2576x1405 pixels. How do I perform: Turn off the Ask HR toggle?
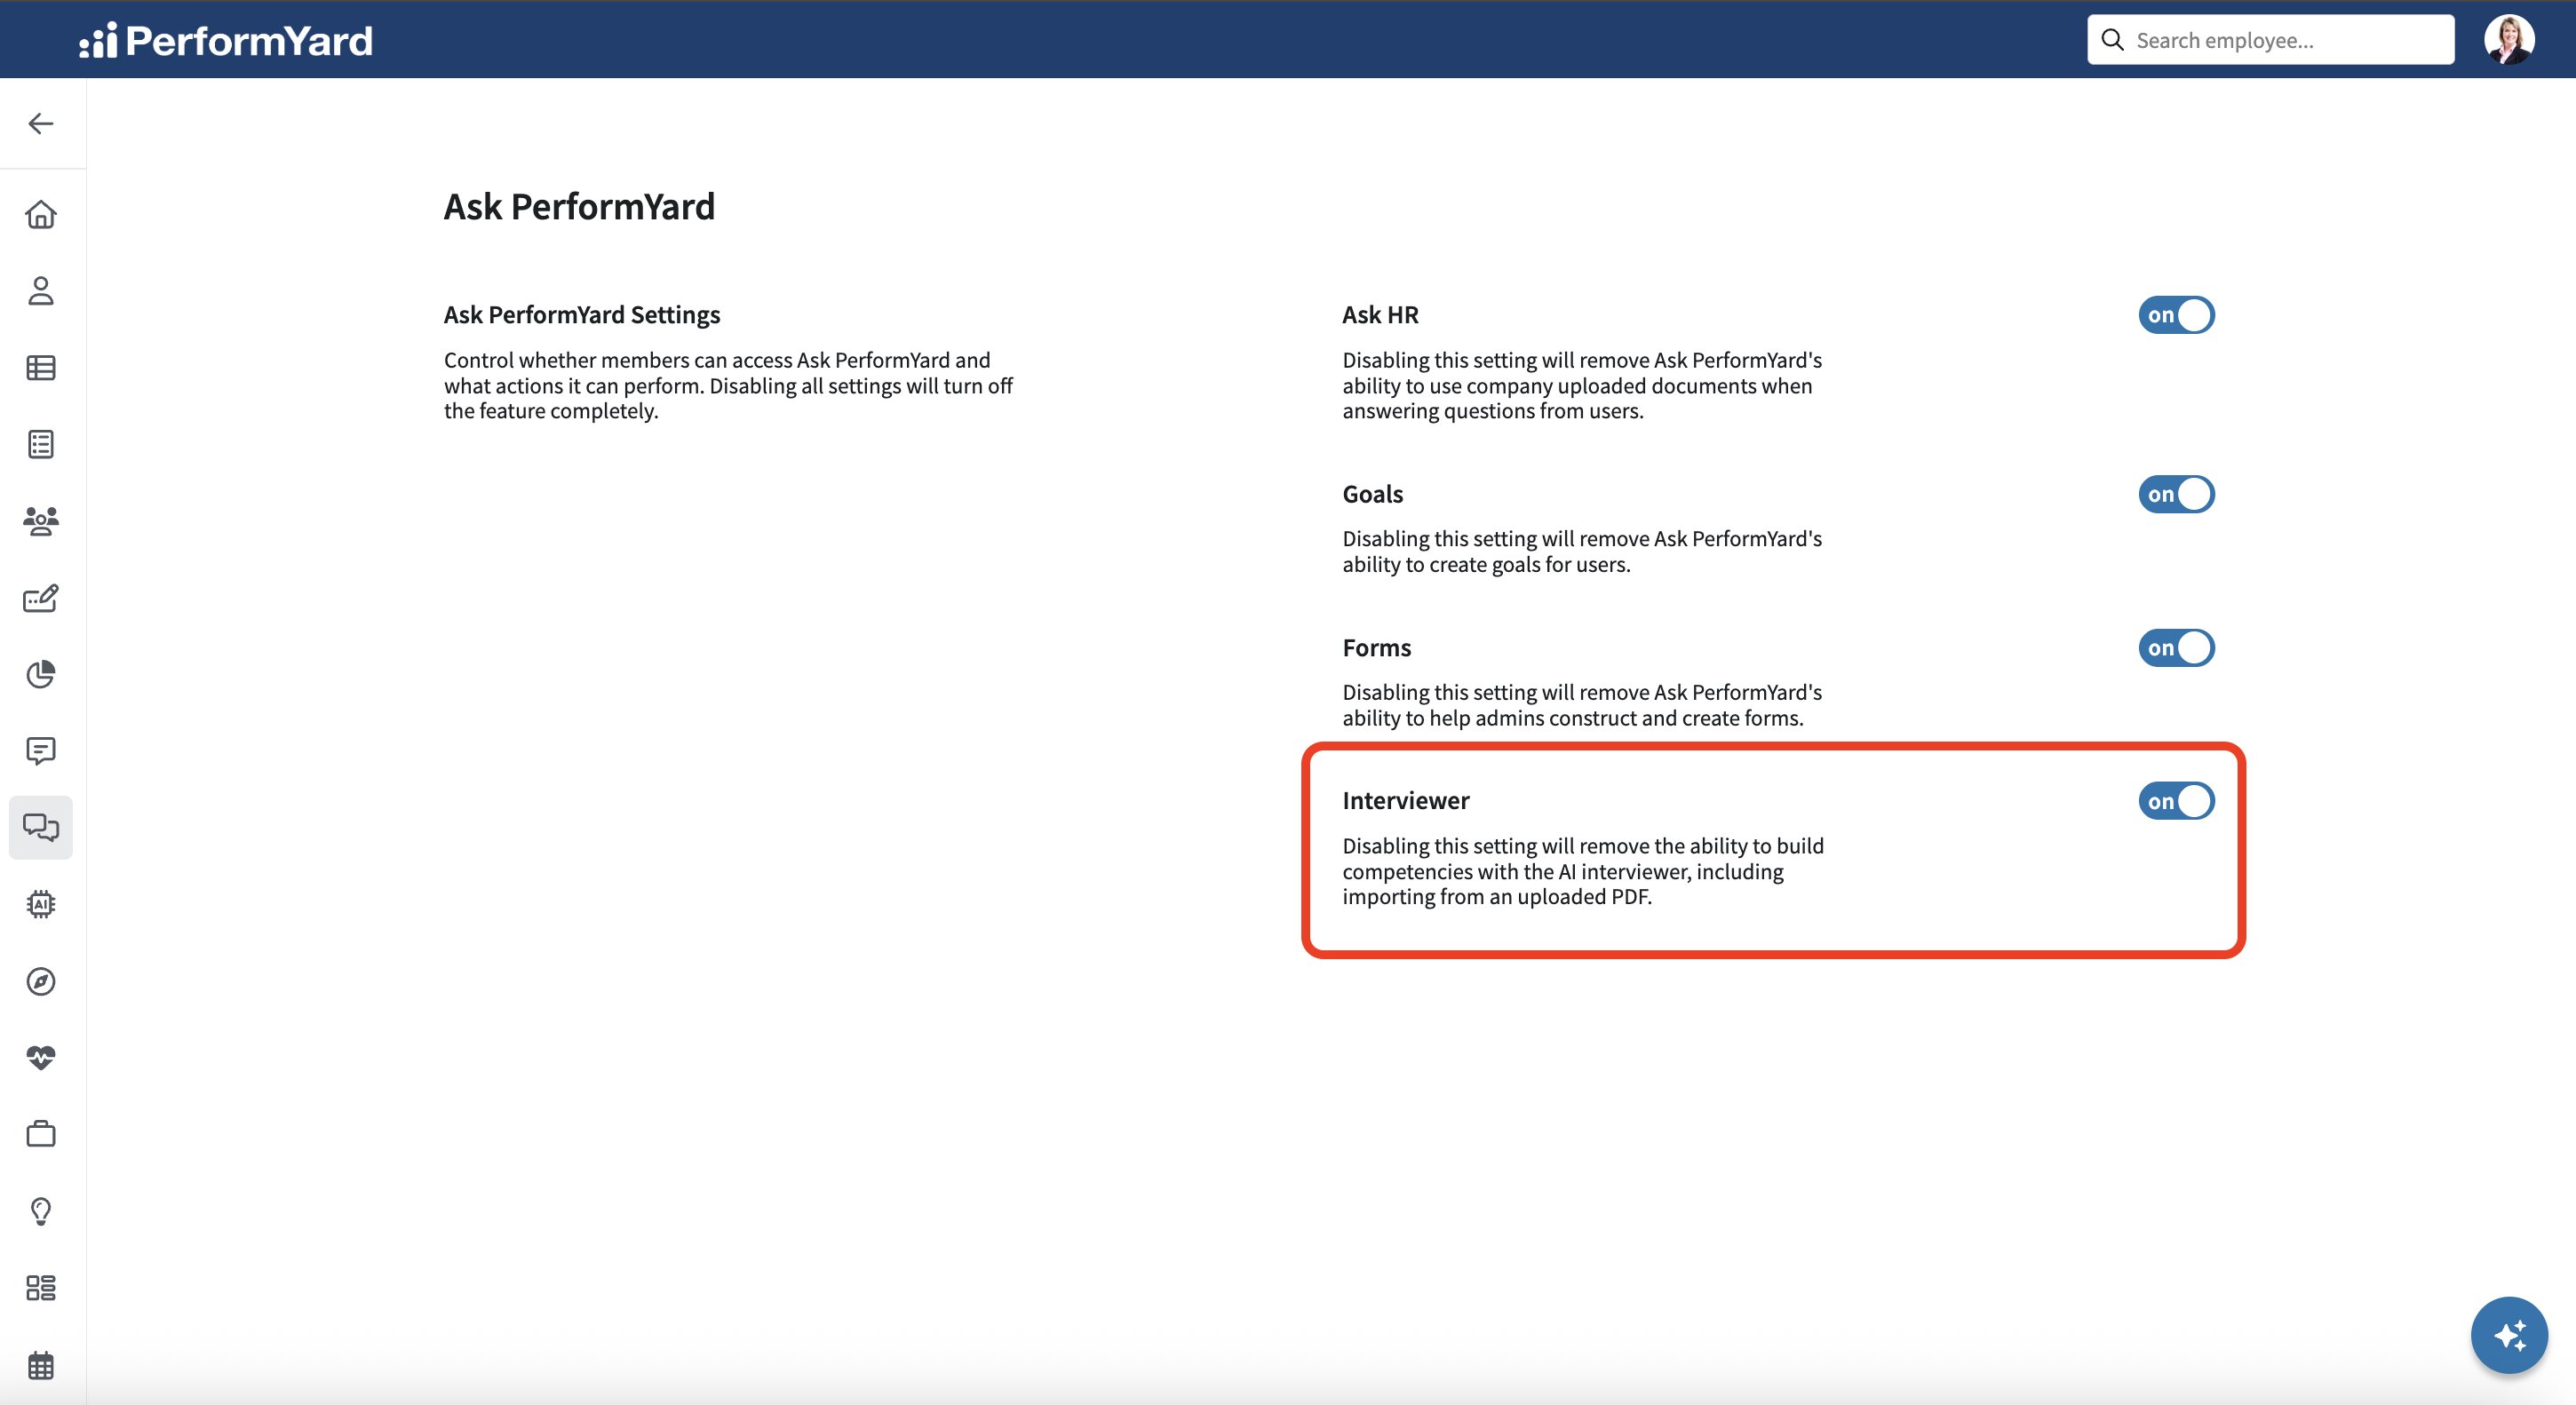click(x=2176, y=315)
